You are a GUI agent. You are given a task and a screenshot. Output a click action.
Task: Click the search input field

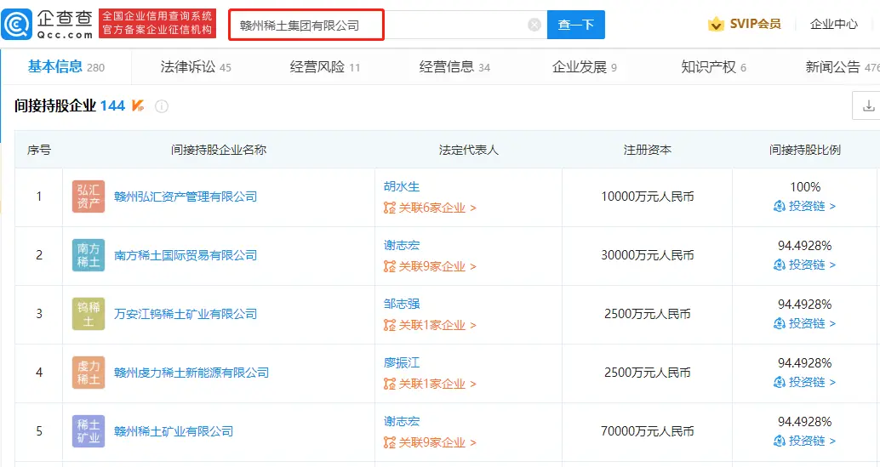point(387,25)
